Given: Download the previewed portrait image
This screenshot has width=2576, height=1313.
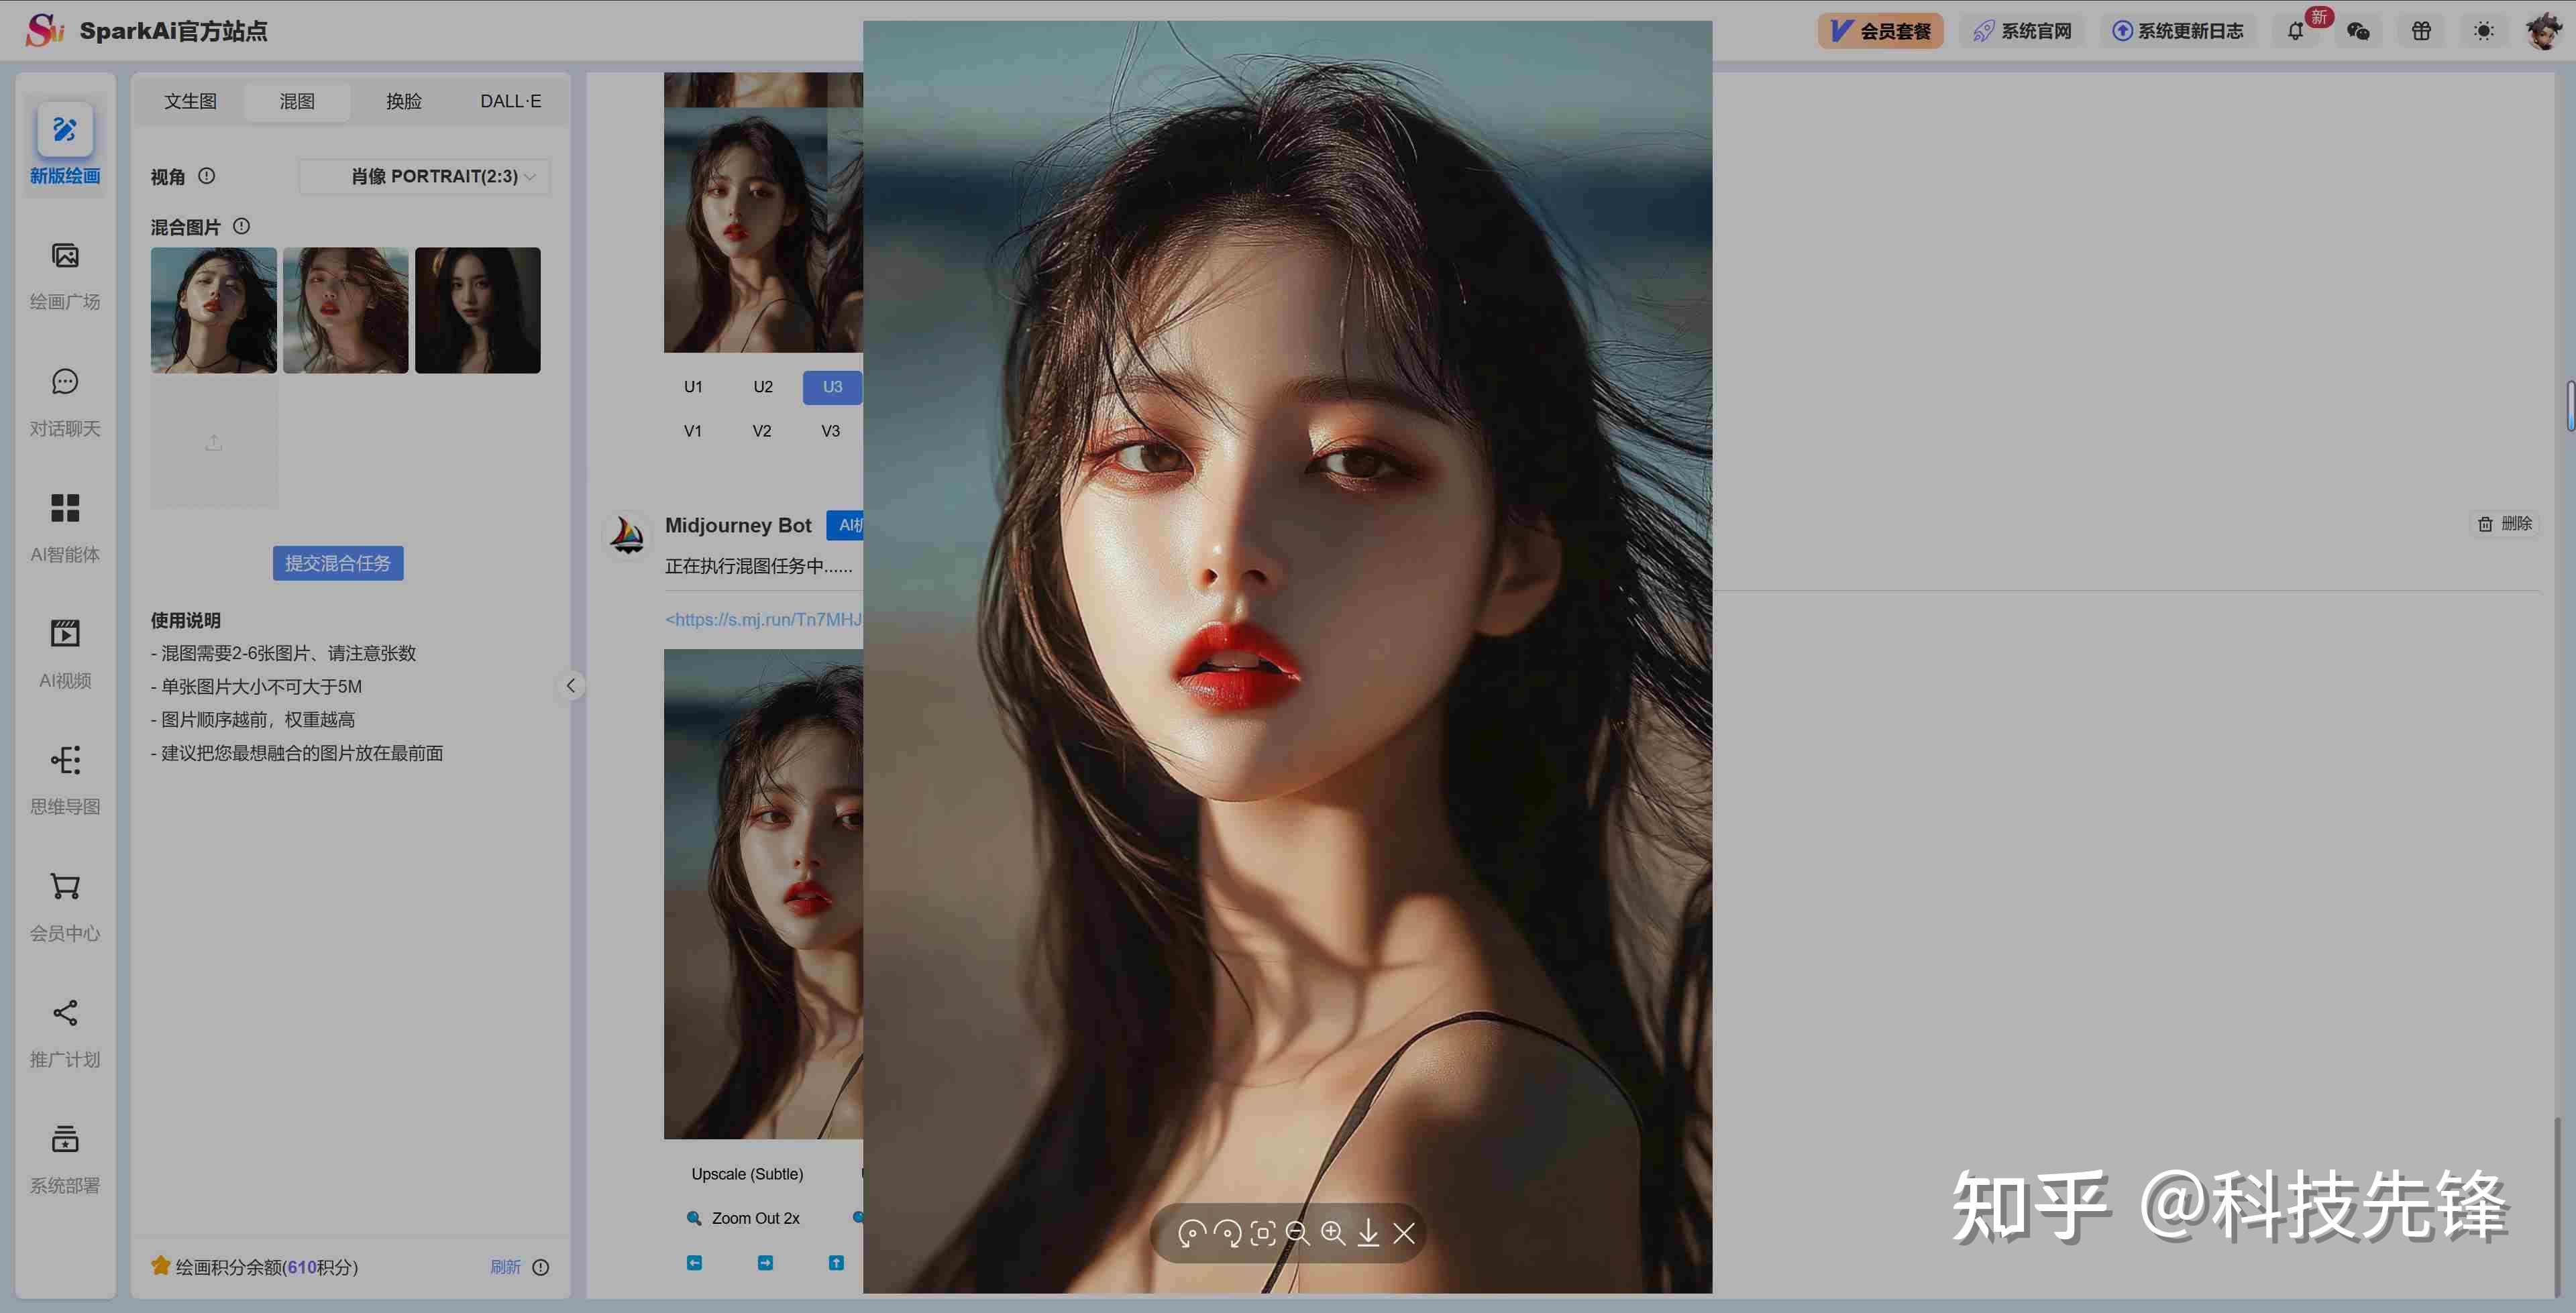Looking at the screenshot, I should point(1368,1233).
